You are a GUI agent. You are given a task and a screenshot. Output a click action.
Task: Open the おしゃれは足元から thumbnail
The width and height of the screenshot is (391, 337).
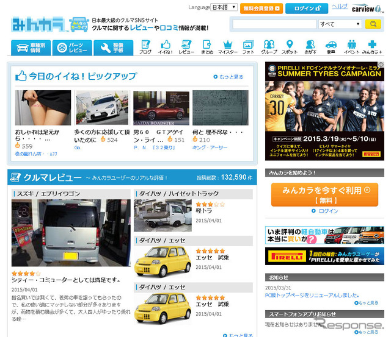pos(43,108)
